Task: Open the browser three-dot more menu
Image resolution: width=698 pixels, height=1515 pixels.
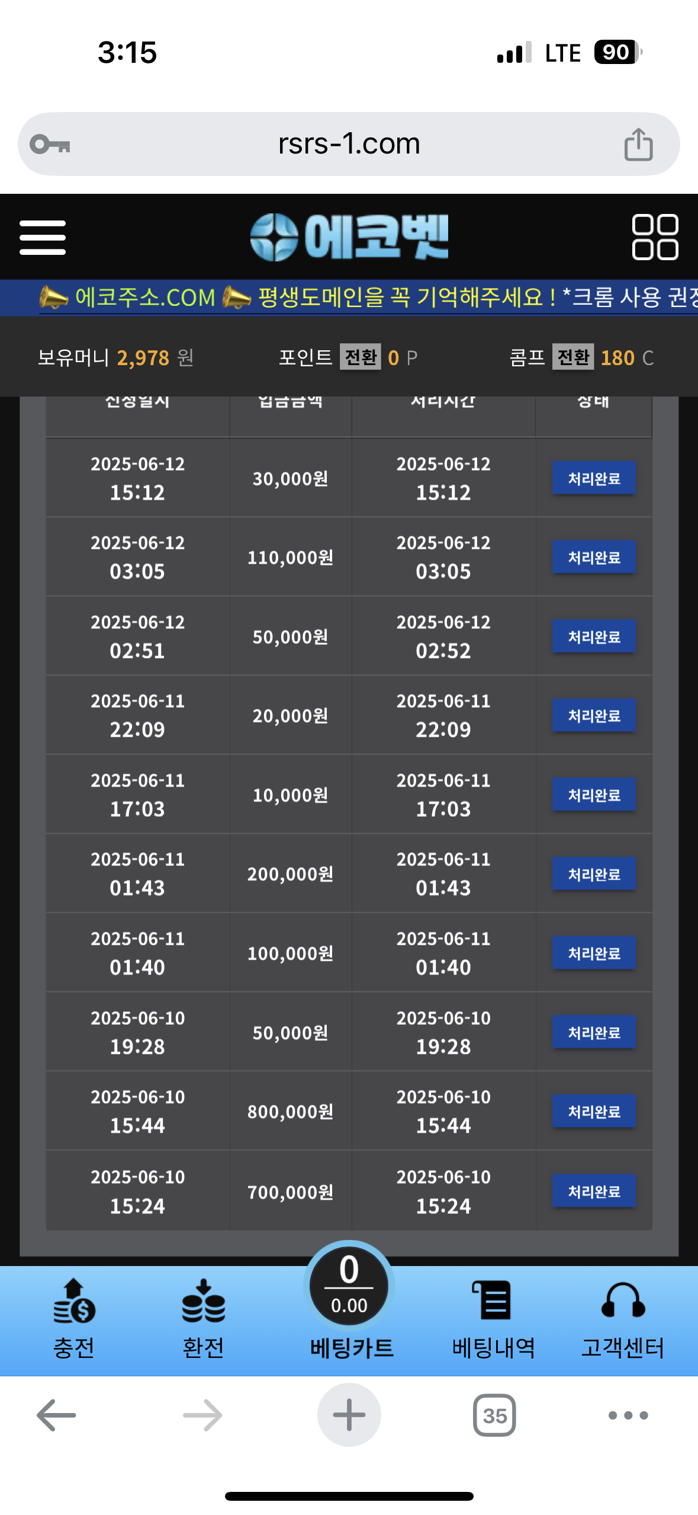Action: pos(628,1415)
